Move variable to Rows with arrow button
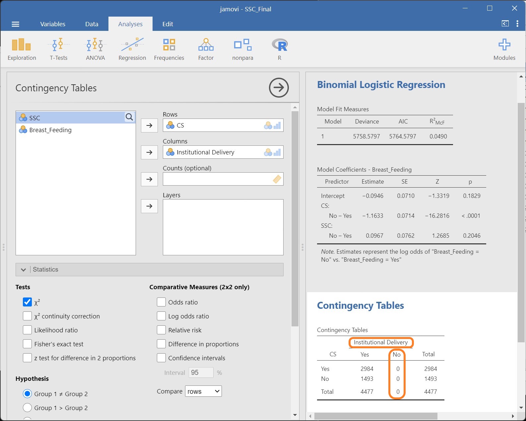The image size is (526, 421). coord(149,126)
